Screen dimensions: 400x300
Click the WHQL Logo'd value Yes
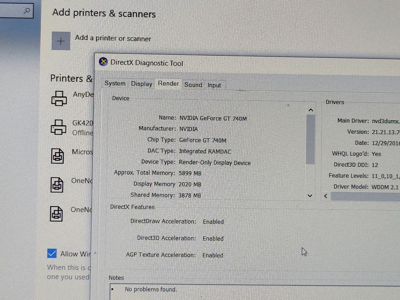376,154
